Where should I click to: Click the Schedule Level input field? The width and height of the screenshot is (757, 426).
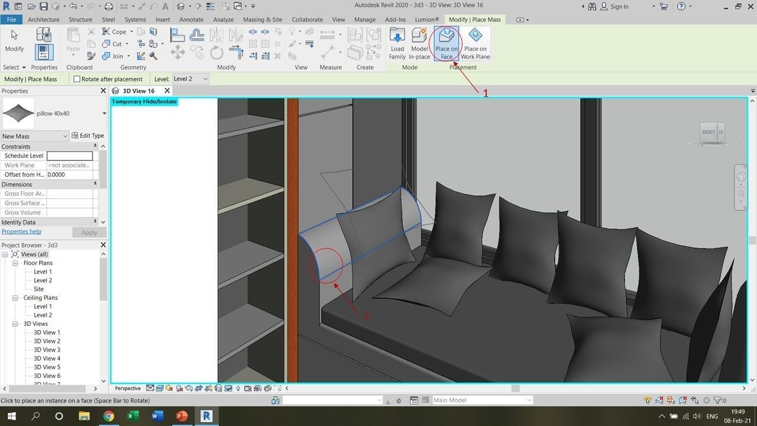(70, 156)
